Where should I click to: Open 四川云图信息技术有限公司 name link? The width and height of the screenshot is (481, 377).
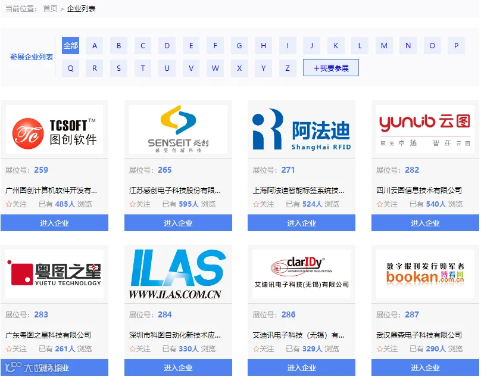(x=419, y=191)
